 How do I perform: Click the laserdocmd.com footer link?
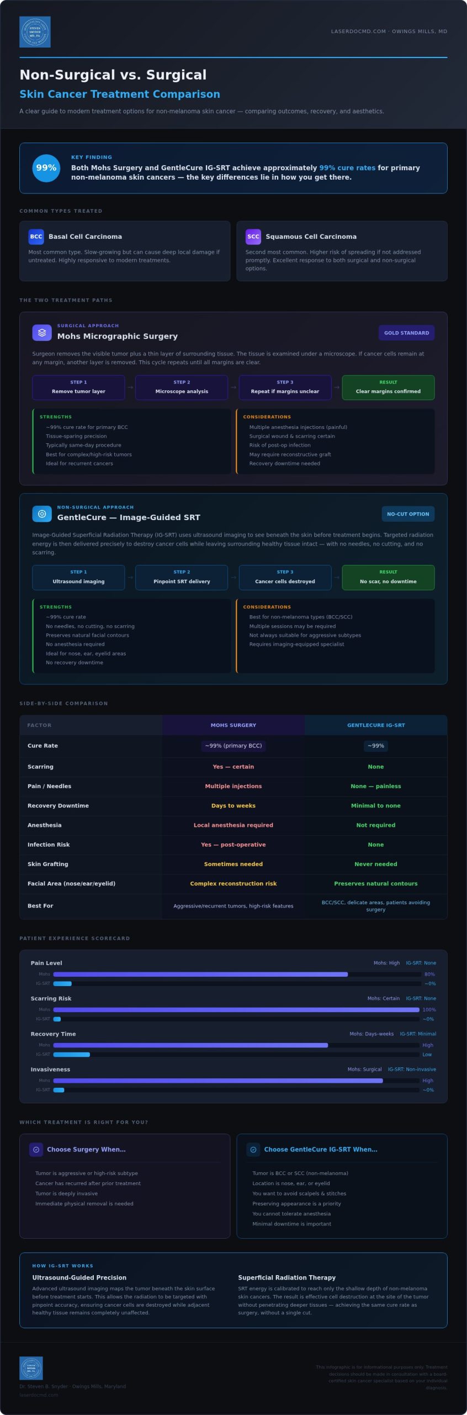point(39,1395)
